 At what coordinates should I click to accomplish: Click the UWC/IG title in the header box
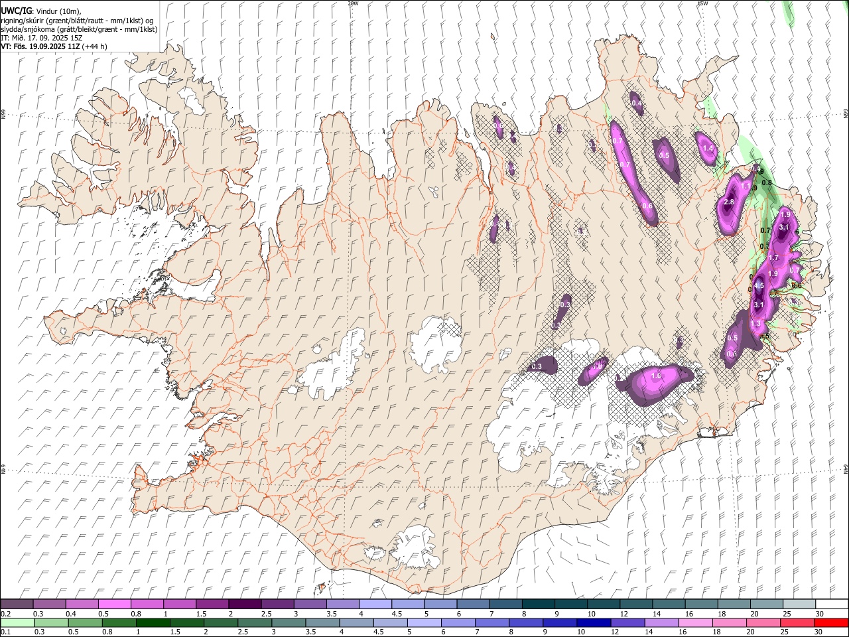pyautogui.click(x=15, y=11)
